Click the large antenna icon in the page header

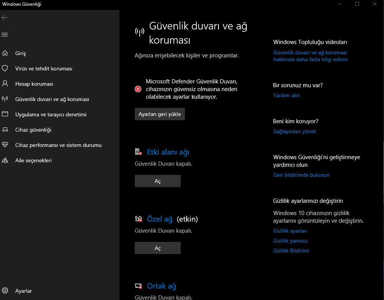[140, 32]
